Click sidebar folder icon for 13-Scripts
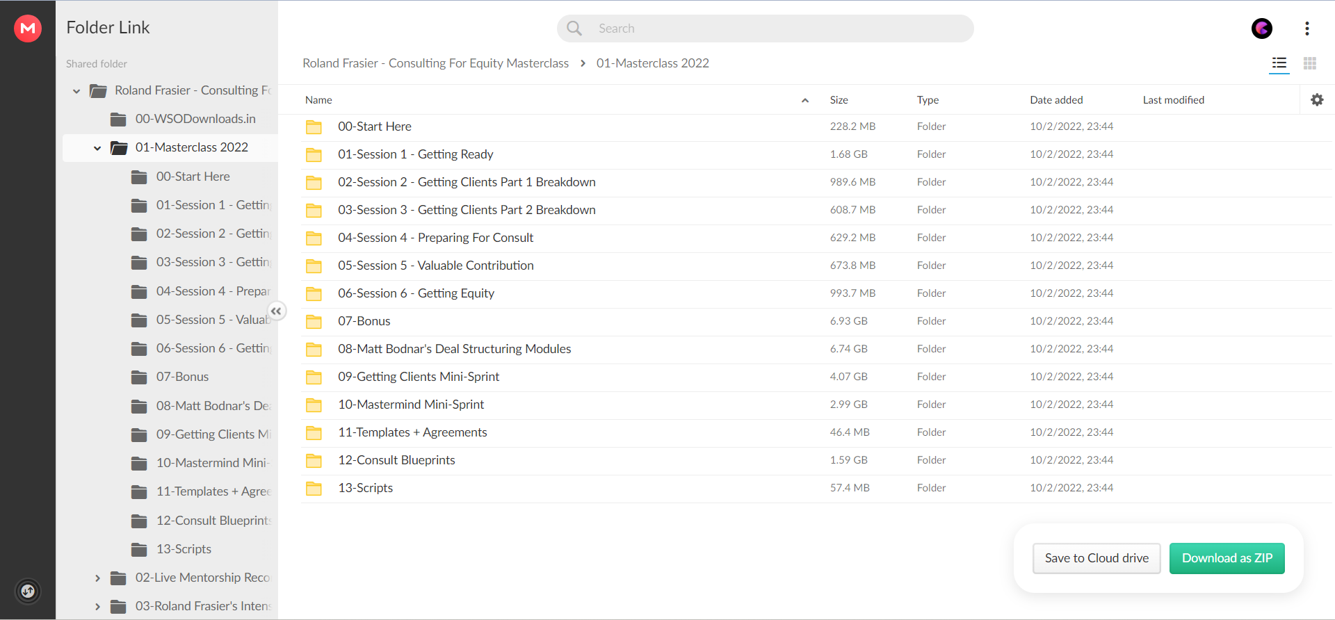Viewport: 1335px width, 620px height. pyautogui.click(x=139, y=549)
